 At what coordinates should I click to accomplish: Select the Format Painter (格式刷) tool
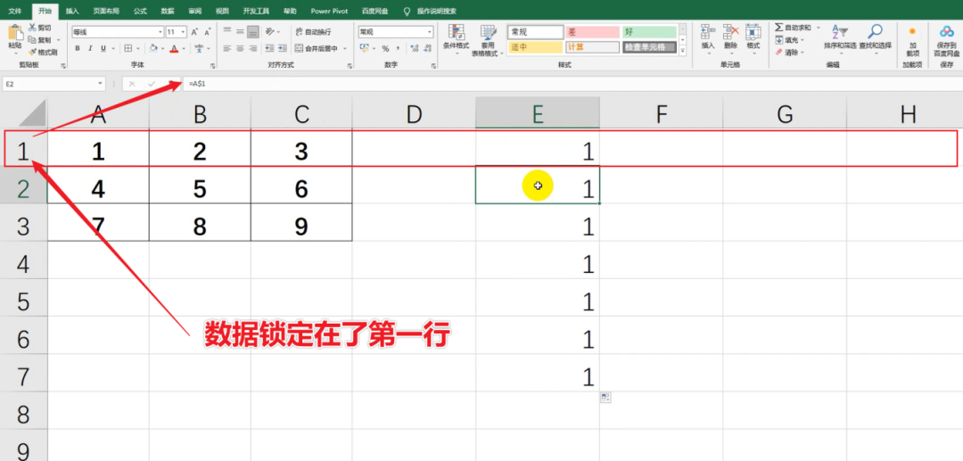point(33,52)
